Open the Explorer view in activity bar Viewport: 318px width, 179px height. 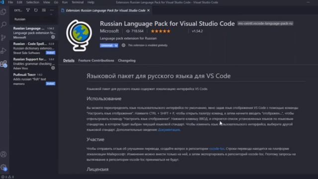click(x=3, y=12)
